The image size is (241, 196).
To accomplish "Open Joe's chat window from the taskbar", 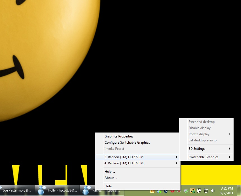I will click(17, 190).
